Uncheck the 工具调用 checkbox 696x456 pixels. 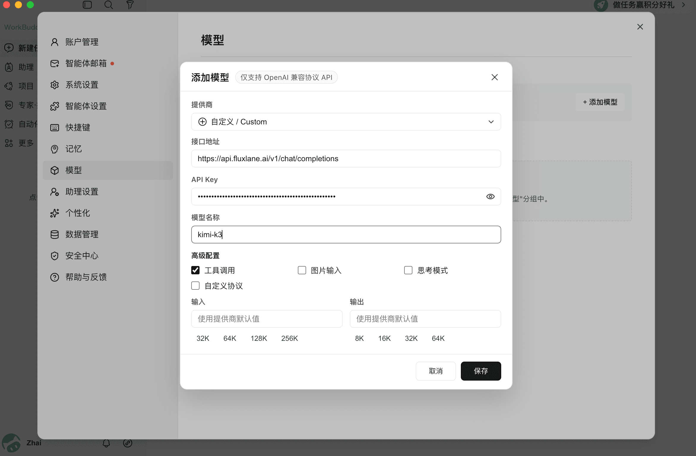point(195,270)
